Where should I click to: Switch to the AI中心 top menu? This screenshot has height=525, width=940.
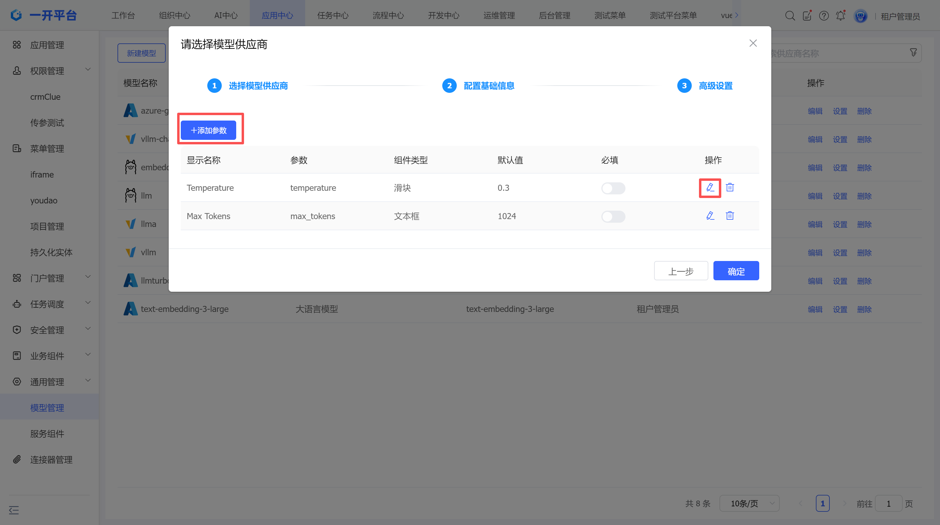pyautogui.click(x=226, y=16)
